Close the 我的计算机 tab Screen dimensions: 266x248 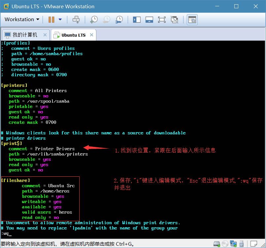(x=45, y=35)
